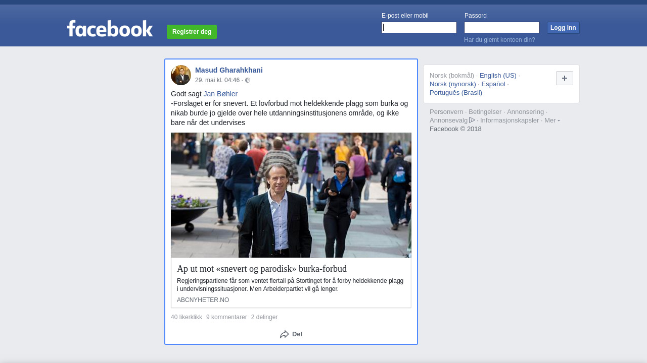Open the Betingelser footer link
This screenshot has width=647, height=363.
click(x=485, y=112)
